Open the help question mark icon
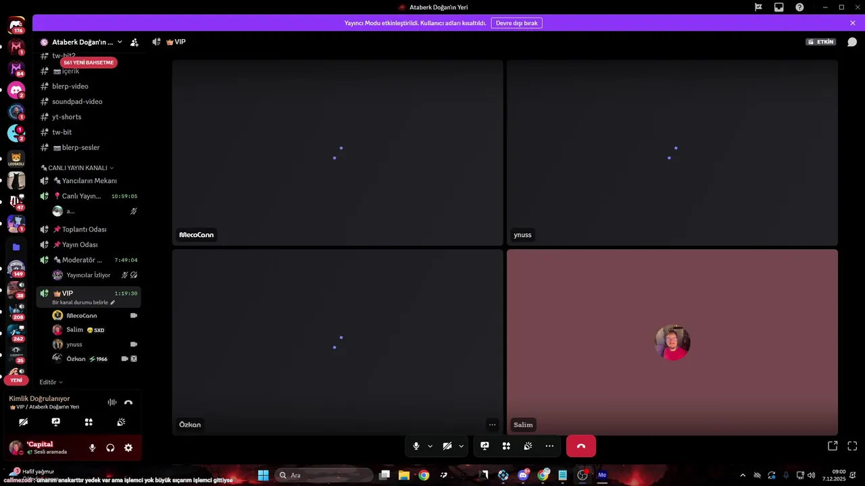Image resolution: width=865 pixels, height=486 pixels. 799,7
